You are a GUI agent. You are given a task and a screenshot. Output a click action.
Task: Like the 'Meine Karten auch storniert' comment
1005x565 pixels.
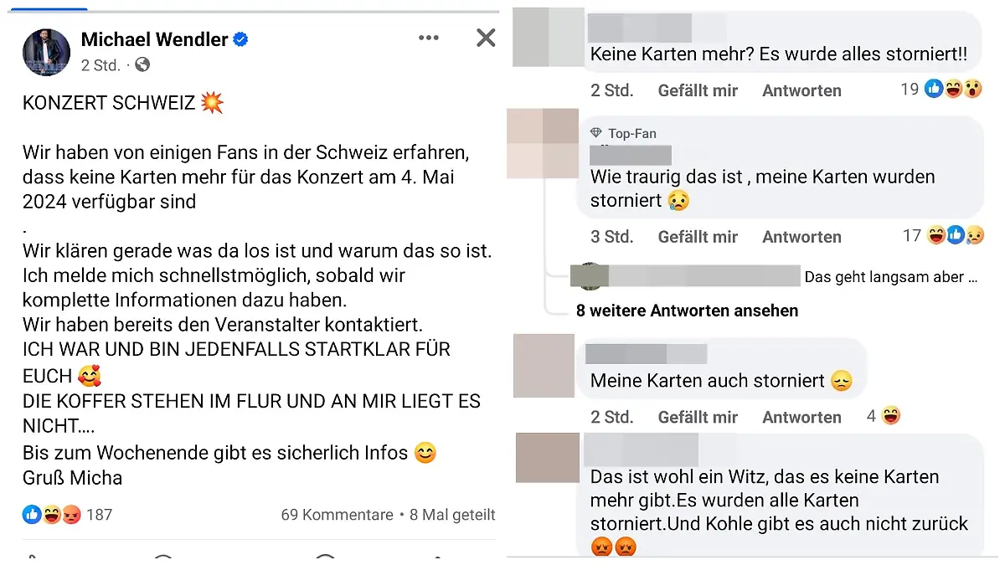[698, 417]
